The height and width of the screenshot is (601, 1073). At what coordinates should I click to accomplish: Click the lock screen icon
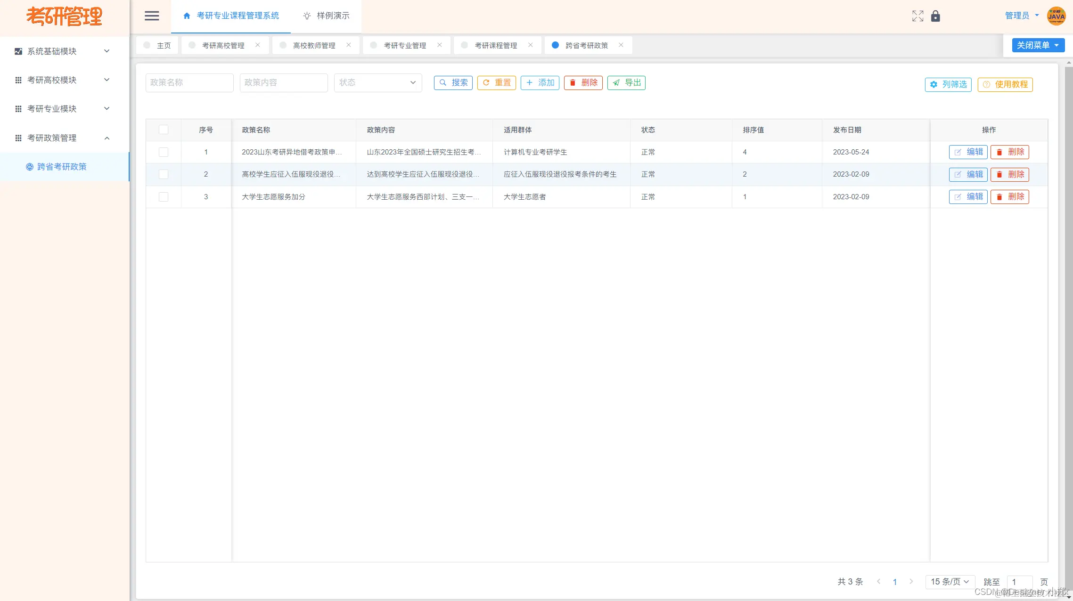935,16
